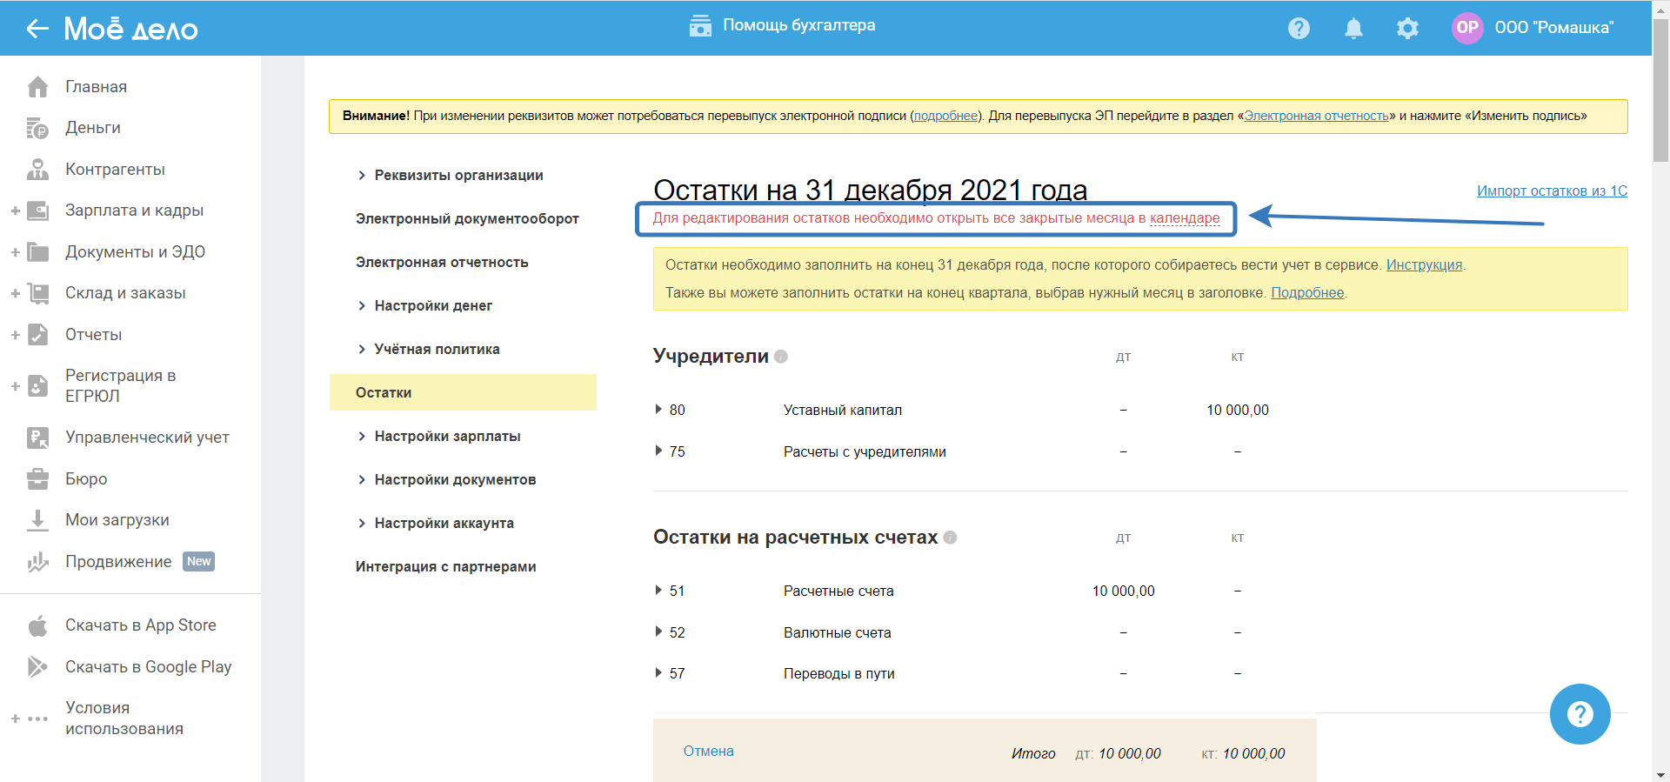Click the help question mark in header

1299,29
